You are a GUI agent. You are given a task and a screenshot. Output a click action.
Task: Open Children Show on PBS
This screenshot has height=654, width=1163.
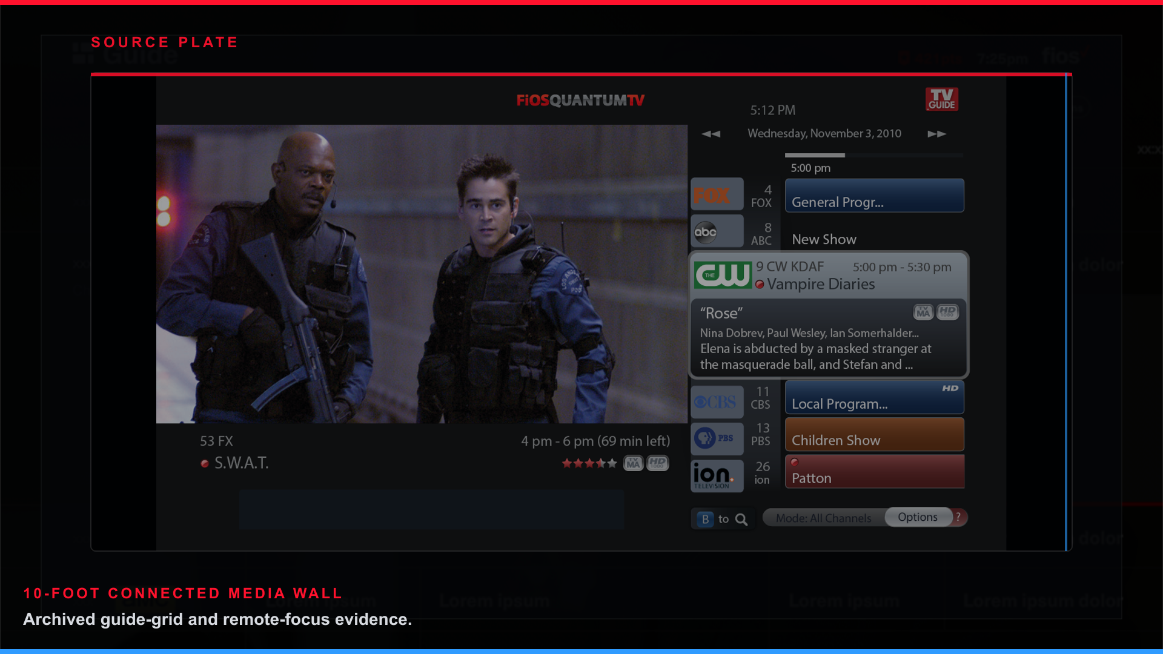click(x=875, y=434)
